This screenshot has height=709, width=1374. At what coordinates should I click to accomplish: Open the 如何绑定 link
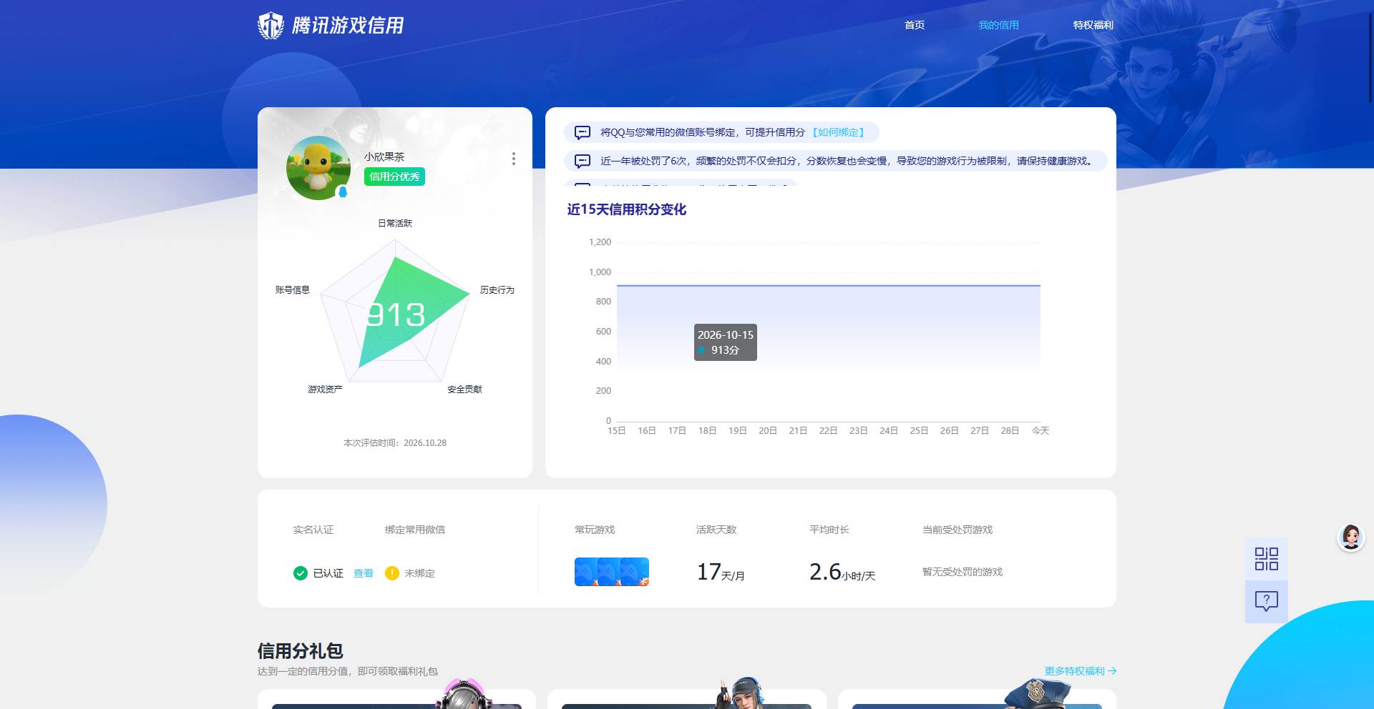pos(838,132)
